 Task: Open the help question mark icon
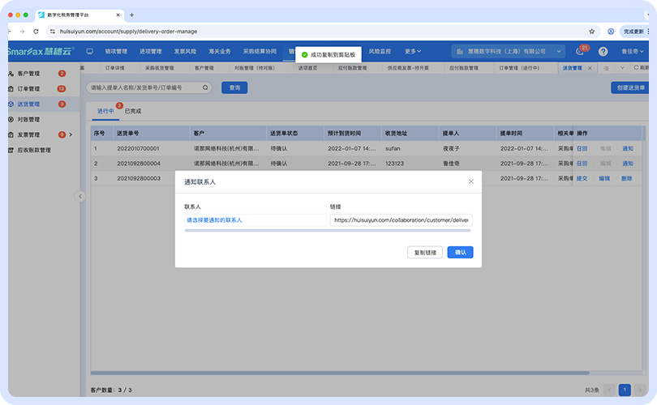[603, 51]
